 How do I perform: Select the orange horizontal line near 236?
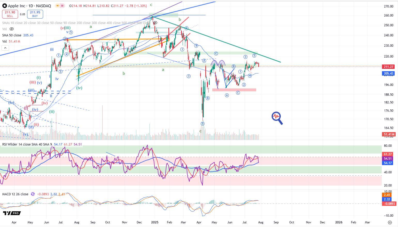pos(116,39)
